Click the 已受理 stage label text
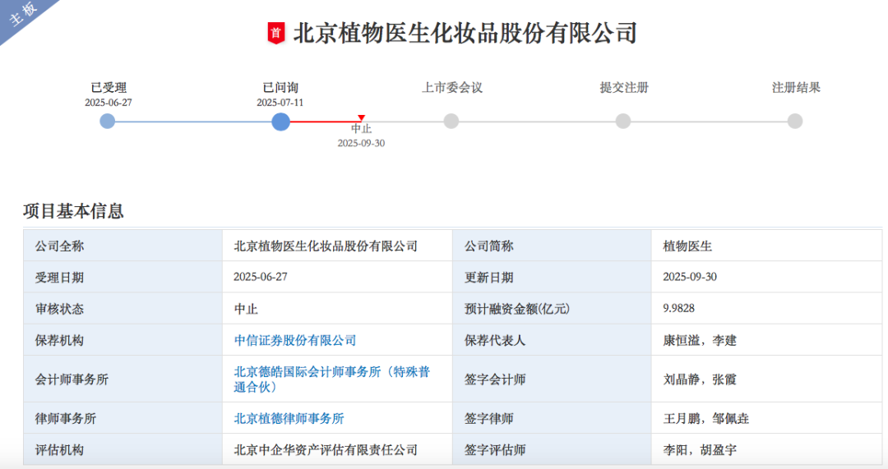The height and width of the screenshot is (469, 888). click(x=108, y=88)
